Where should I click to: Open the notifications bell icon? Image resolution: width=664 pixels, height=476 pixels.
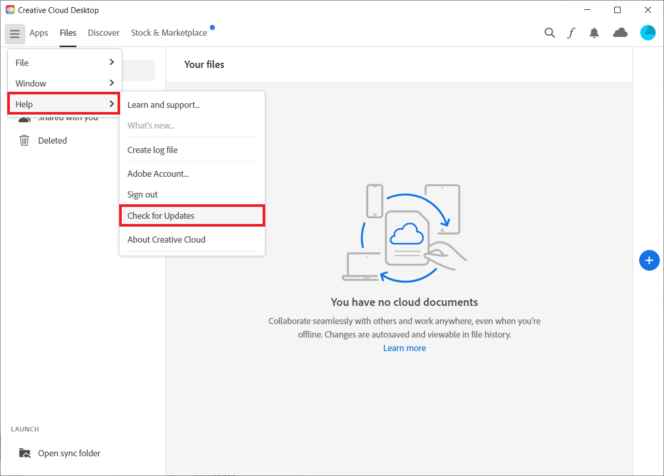tap(594, 33)
